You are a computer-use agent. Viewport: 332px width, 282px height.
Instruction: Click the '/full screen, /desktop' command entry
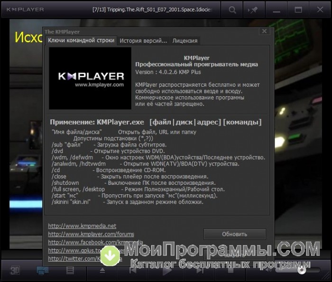(x=138, y=189)
